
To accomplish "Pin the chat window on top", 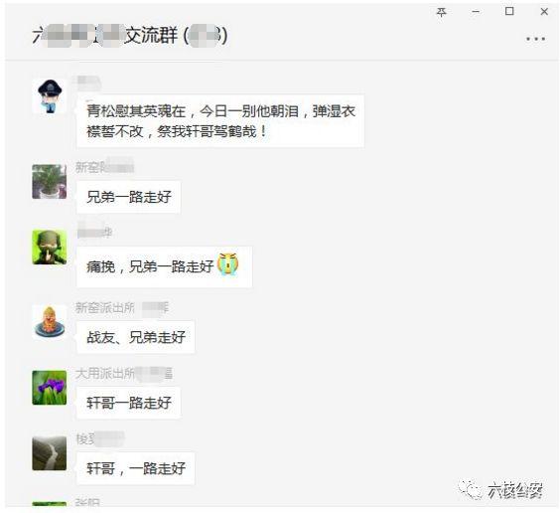I will click(442, 13).
